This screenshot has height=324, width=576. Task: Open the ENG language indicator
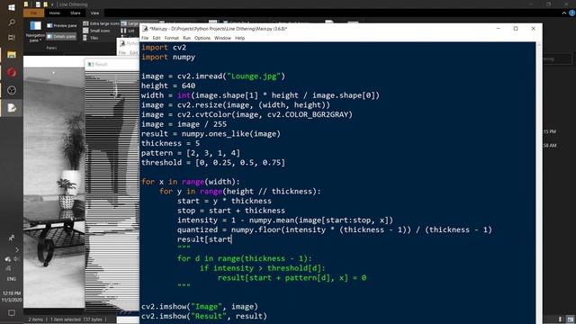tap(12, 279)
